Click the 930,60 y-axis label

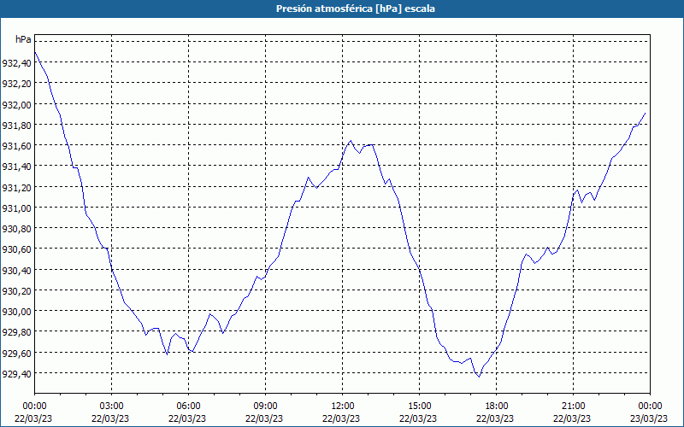16,249
